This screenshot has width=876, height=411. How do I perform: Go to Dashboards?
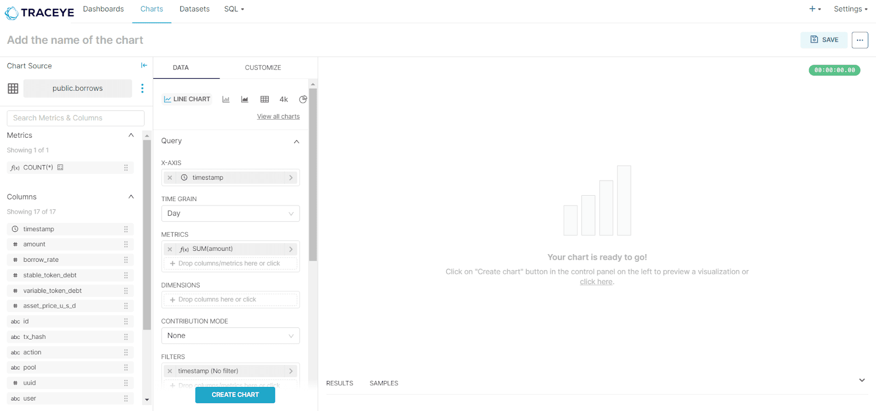103,9
